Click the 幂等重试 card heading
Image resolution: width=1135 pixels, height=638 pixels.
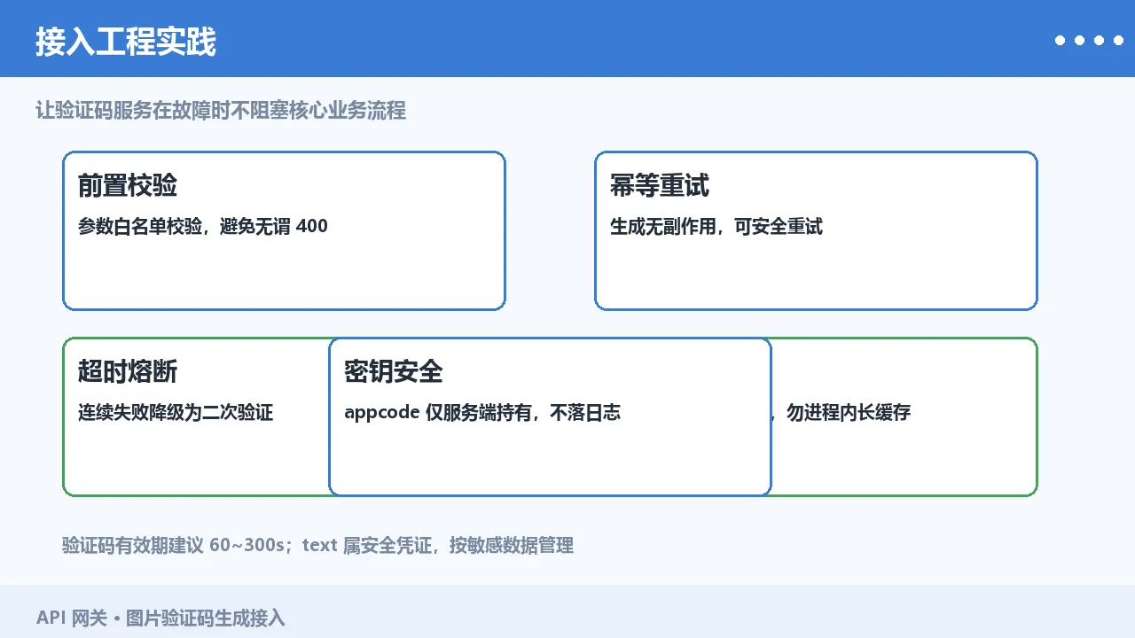click(660, 185)
